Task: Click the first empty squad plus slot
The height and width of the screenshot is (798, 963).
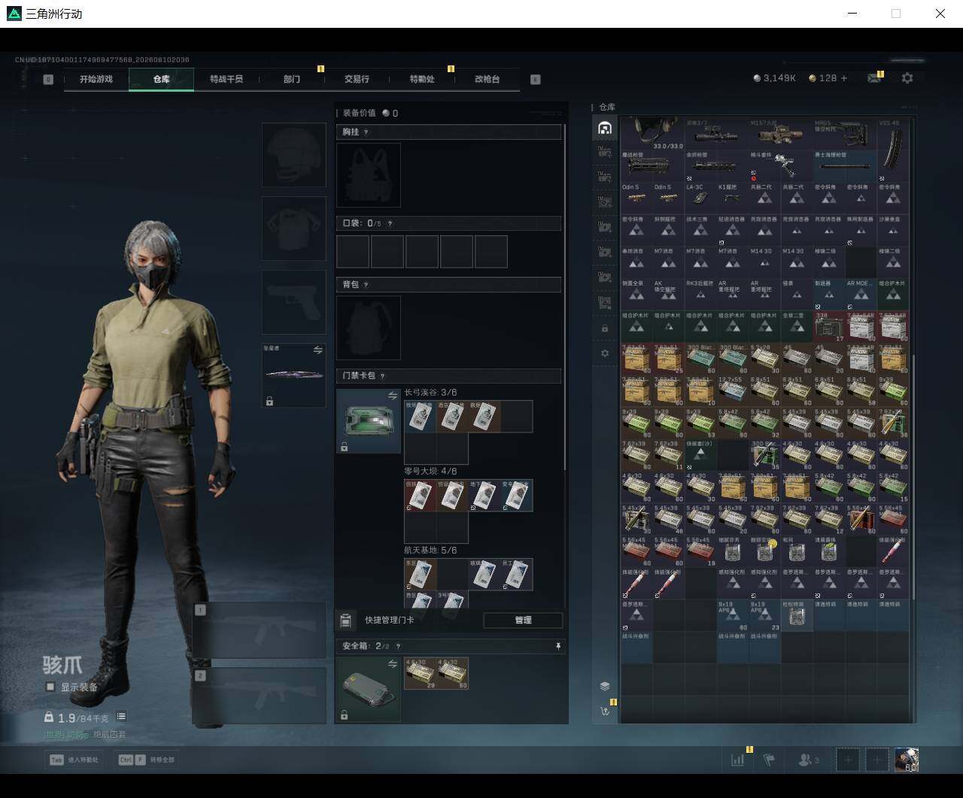Action: click(x=848, y=760)
